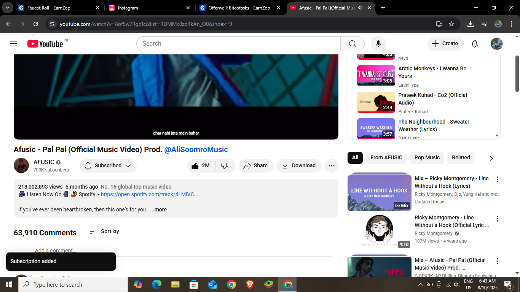This screenshot has width=520, height=292.
Task: Click the page vertical scrollbar
Action: [517, 74]
